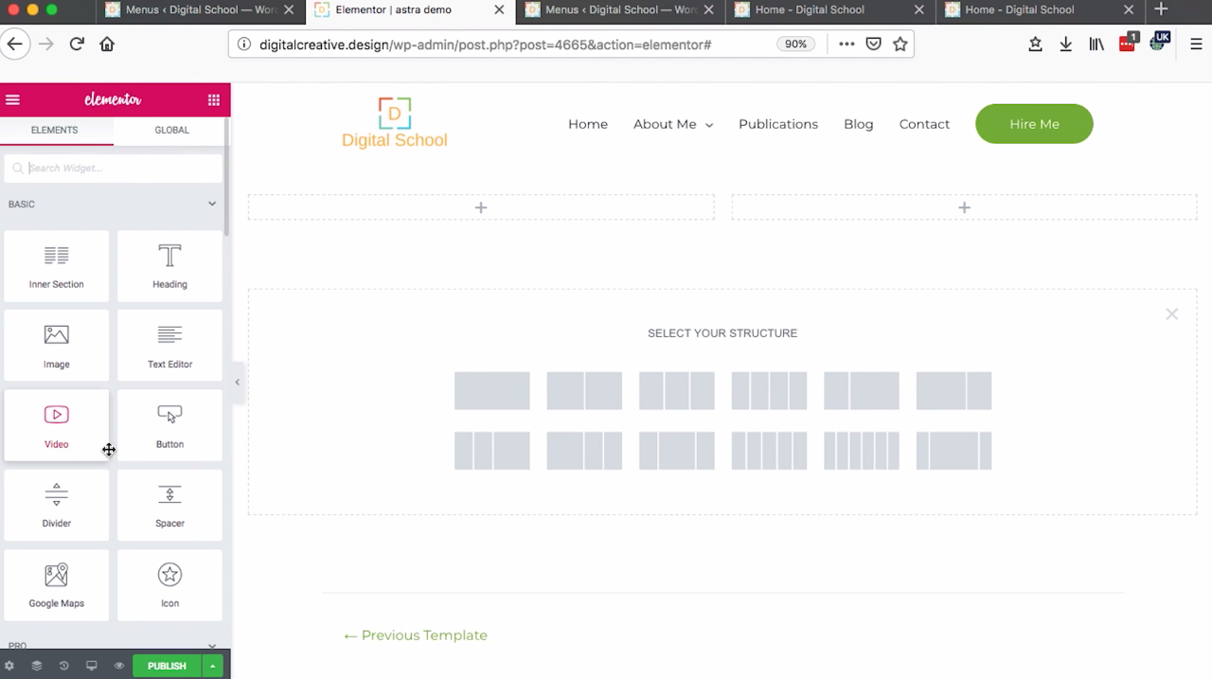This screenshot has height=679, width=1212.
Task: Bookmark this page with star icon
Action: pyautogui.click(x=900, y=44)
